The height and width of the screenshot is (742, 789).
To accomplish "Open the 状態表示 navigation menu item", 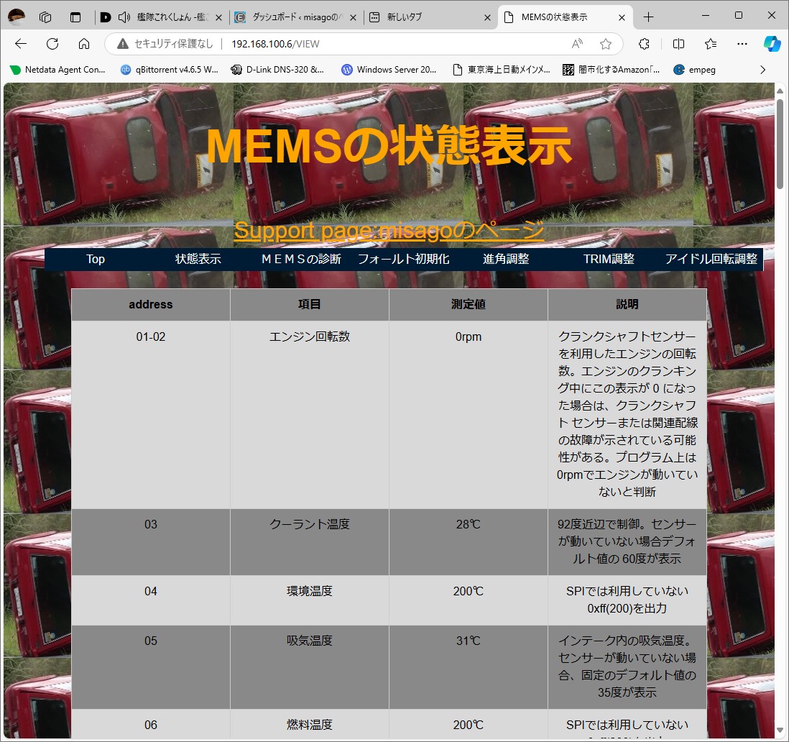I will [198, 259].
